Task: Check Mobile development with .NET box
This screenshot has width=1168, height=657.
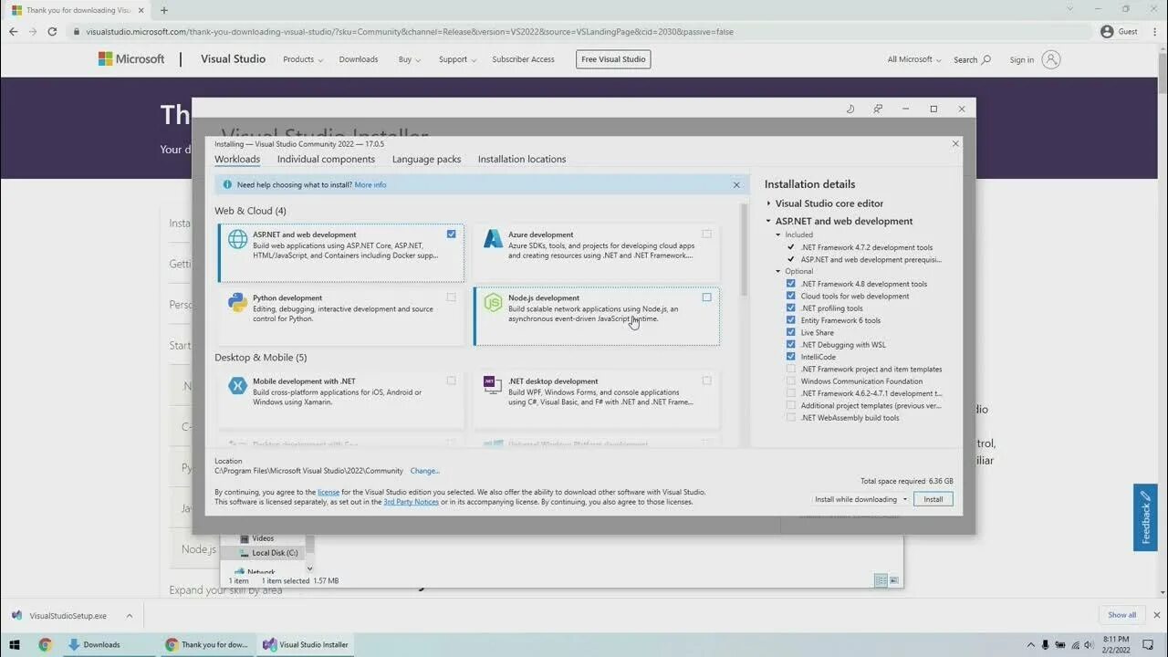Action: (x=451, y=381)
